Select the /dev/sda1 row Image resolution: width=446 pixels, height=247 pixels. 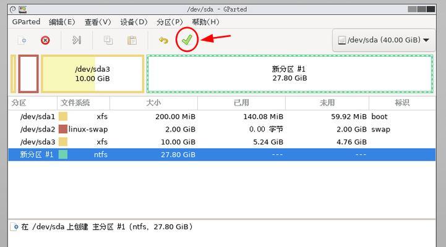pos(221,117)
